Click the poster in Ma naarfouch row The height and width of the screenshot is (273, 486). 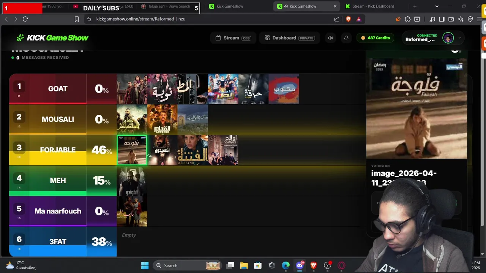(132, 211)
